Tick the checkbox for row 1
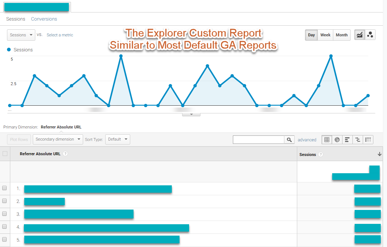The height and width of the screenshot is (247, 387). pyautogui.click(x=5, y=188)
